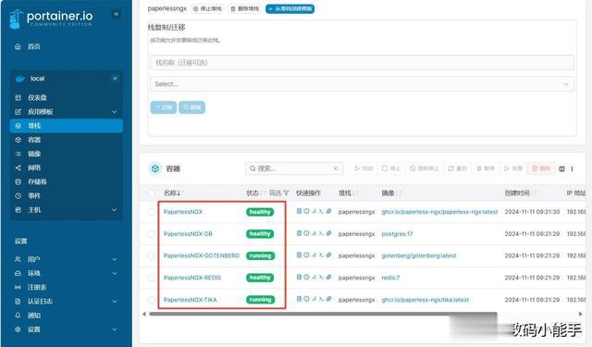
Task: Click attach icon for PaperlessNGX-GOTENBERG row
Action: [x=328, y=255]
